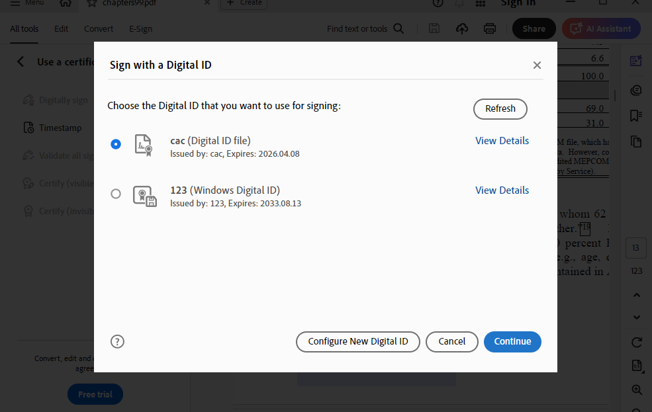652x412 pixels.
Task: Print the document
Action: click(x=489, y=28)
